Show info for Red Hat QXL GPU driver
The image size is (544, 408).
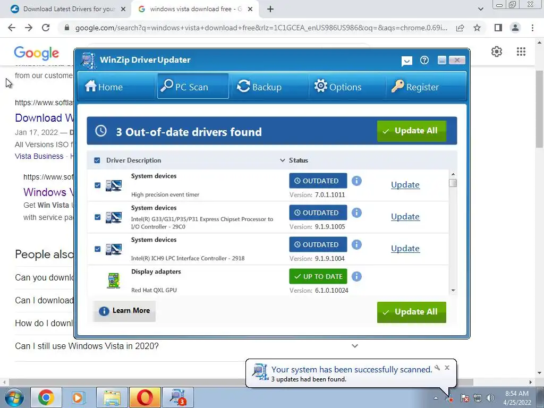point(356,276)
